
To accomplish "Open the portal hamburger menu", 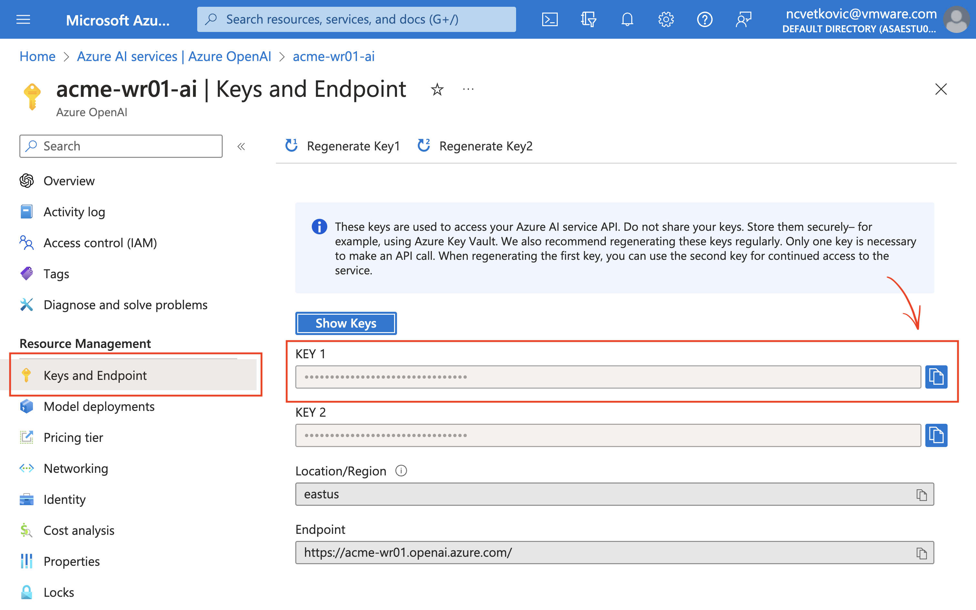I will click(23, 19).
